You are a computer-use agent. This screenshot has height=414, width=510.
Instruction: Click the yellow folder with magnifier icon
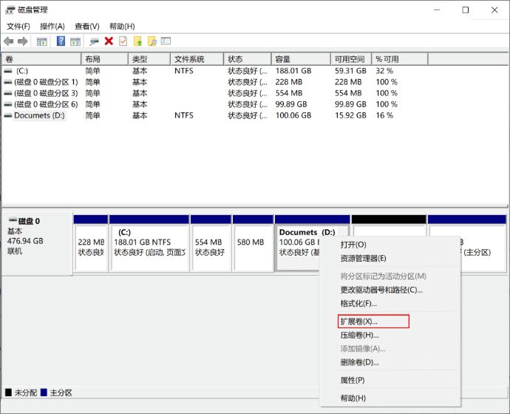click(152, 41)
